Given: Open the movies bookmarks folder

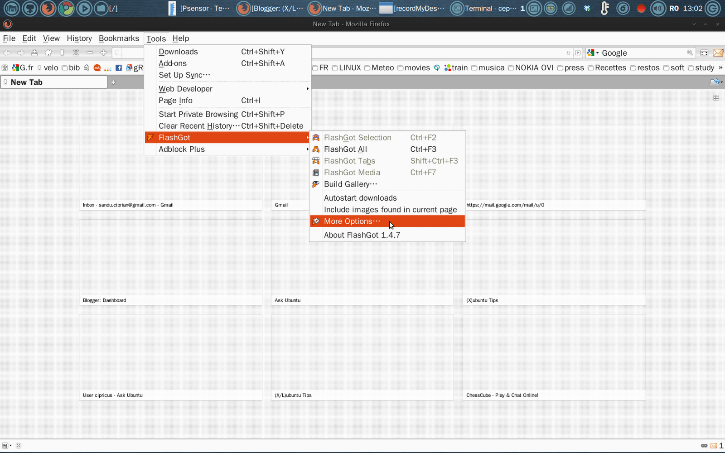Looking at the screenshot, I should [x=414, y=68].
